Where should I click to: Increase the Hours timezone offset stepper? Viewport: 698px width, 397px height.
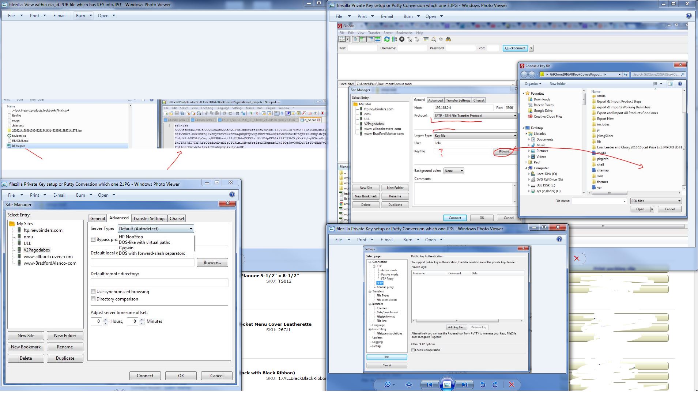[105, 320]
